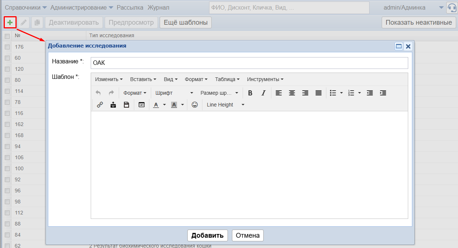Insert a hyperlink with the link icon
458x248 pixels.
[x=100, y=105]
